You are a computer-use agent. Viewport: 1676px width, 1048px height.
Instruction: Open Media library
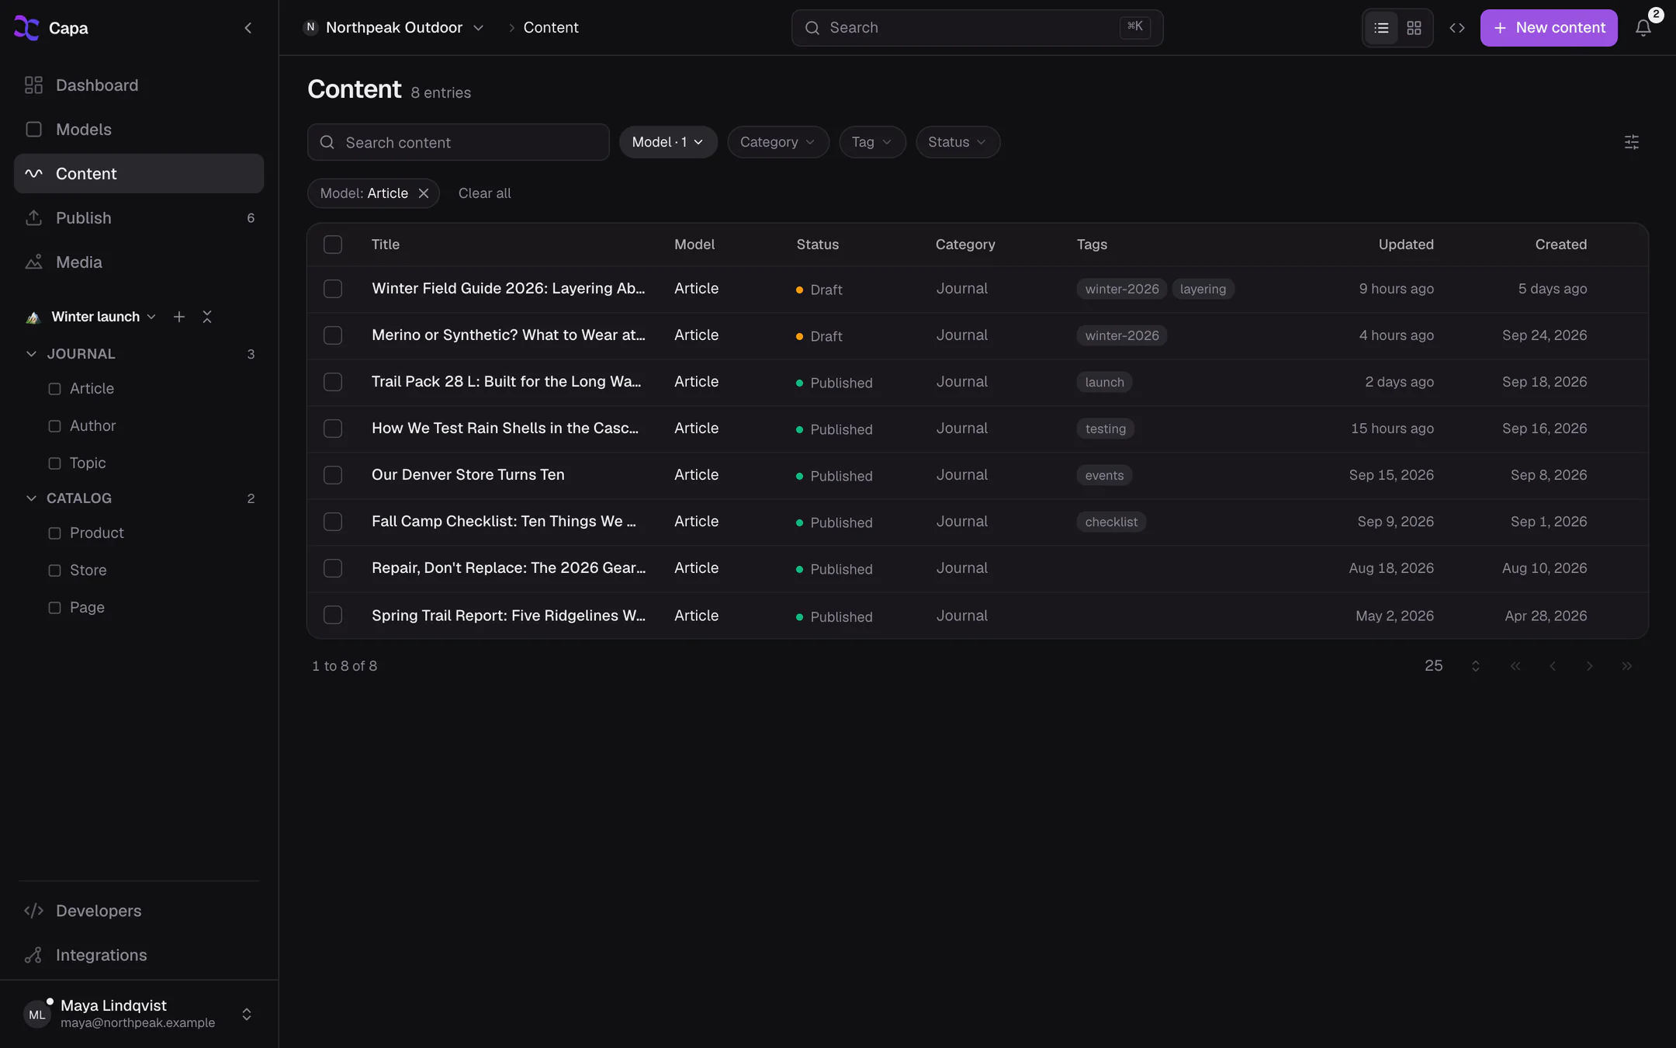[139, 262]
